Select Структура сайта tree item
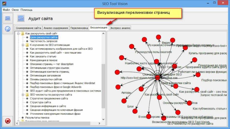 tap(40, 102)
